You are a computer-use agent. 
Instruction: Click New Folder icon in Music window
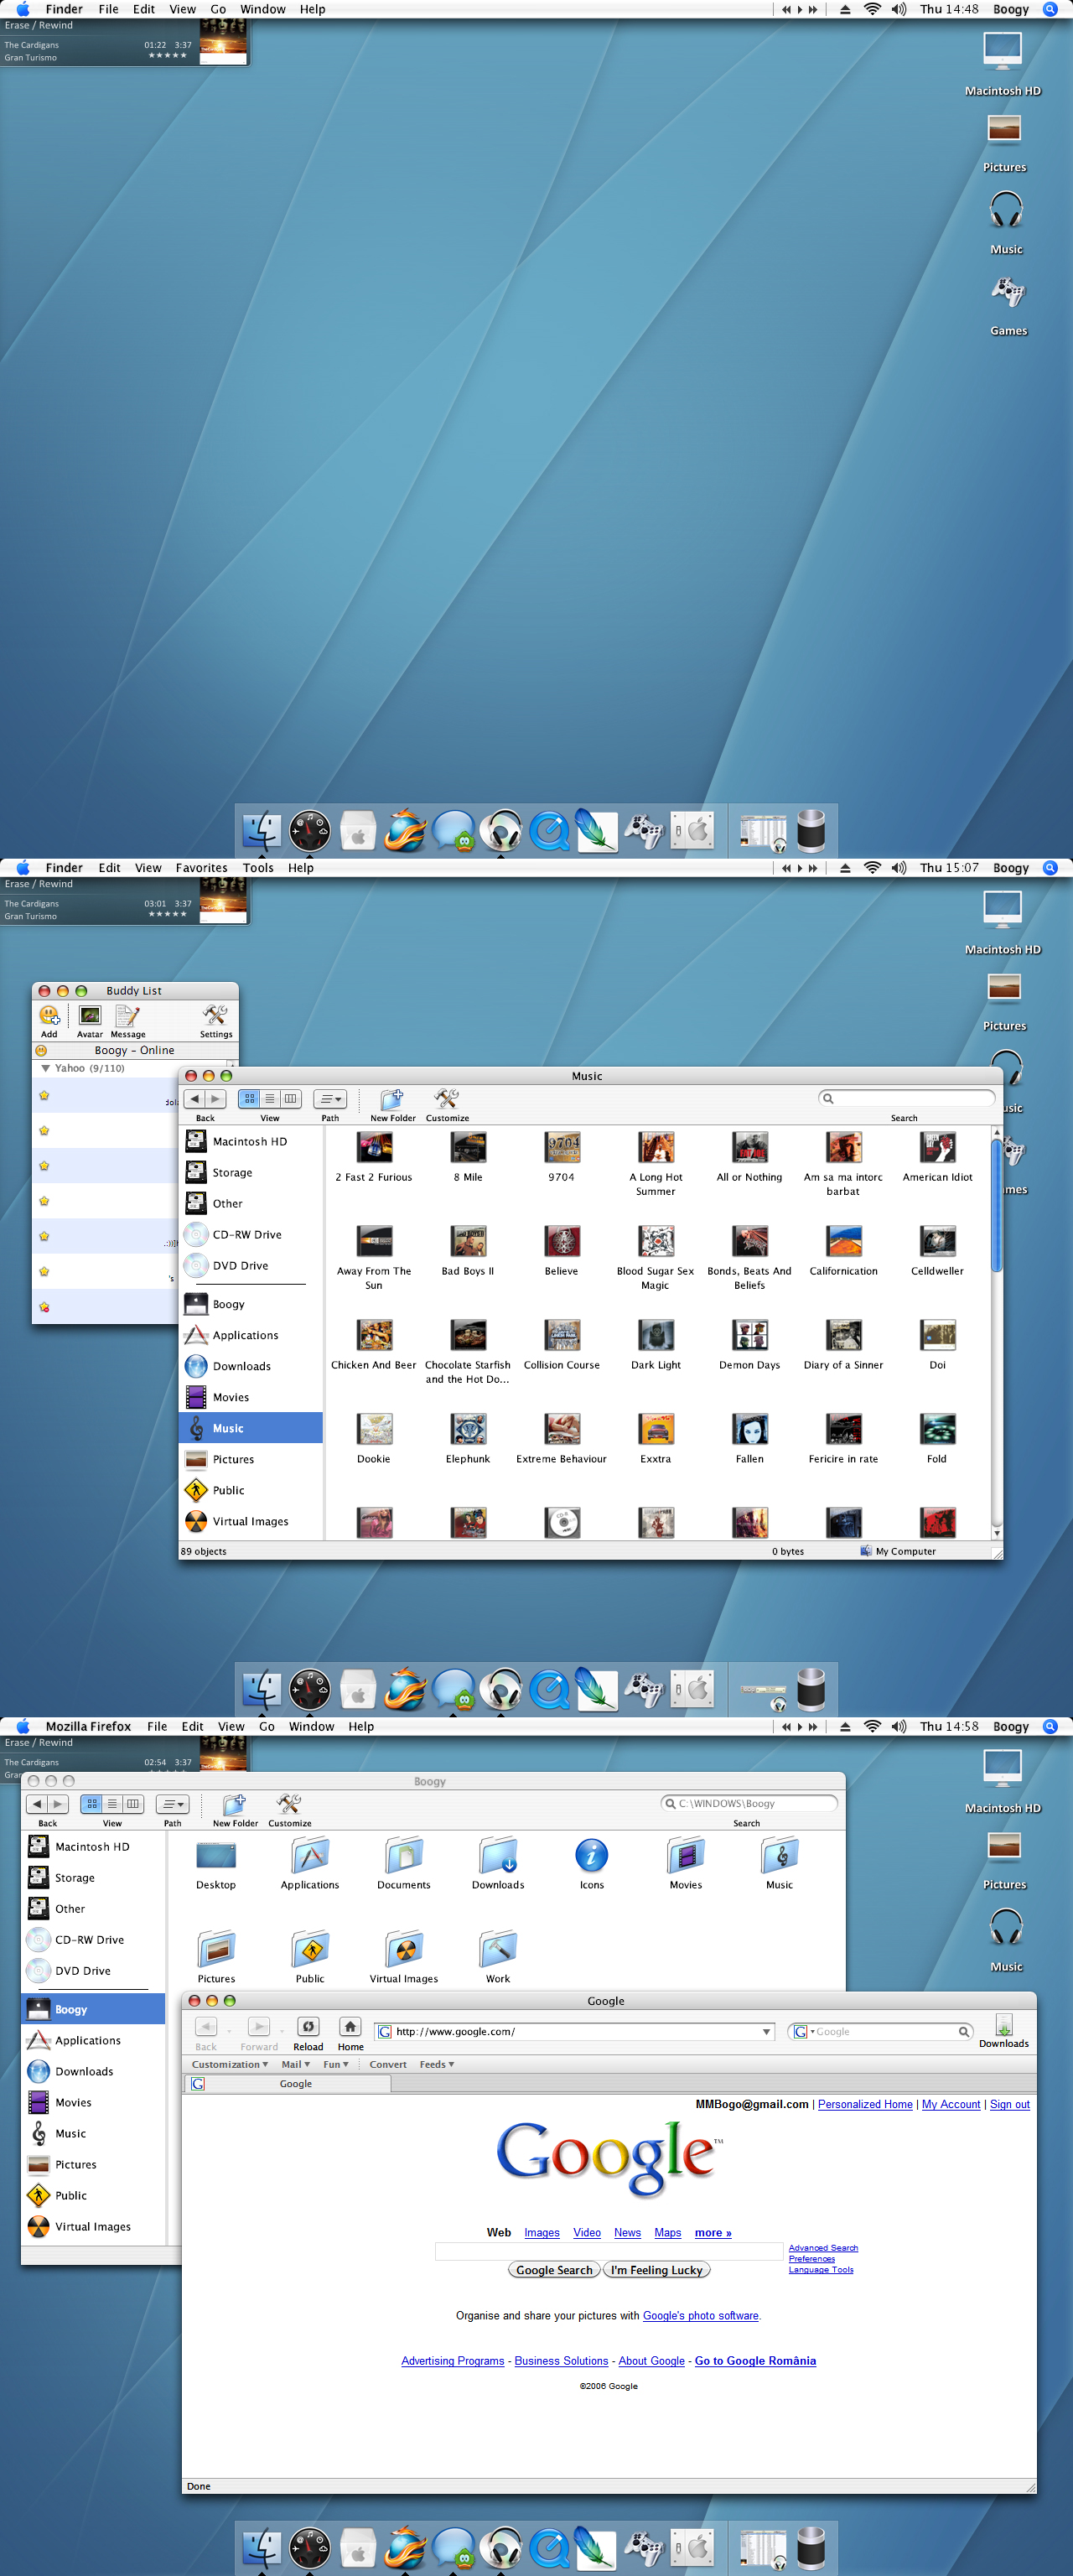pyautogui.click(x=392, y=1100)
